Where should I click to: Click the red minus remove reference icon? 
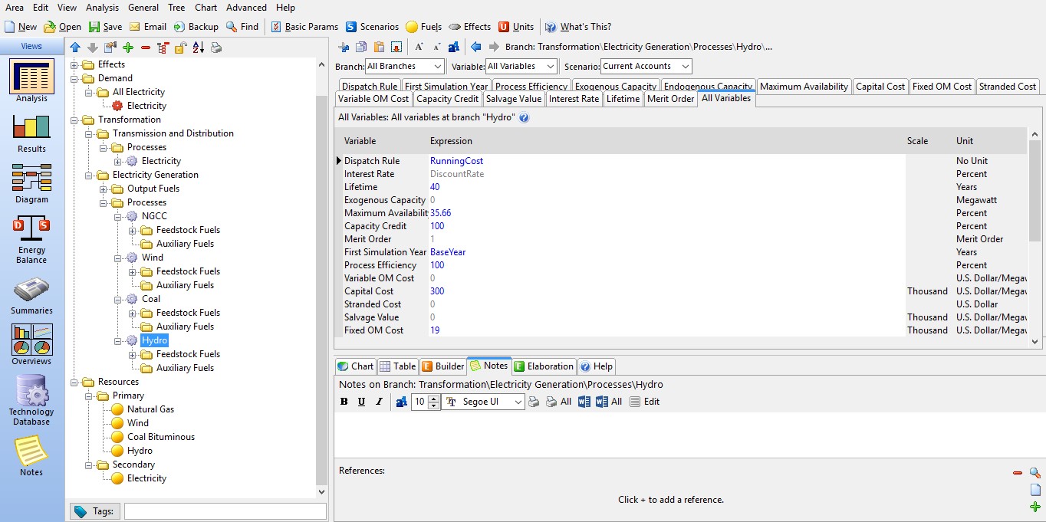pyautogui.click(x=1018, y=473)
